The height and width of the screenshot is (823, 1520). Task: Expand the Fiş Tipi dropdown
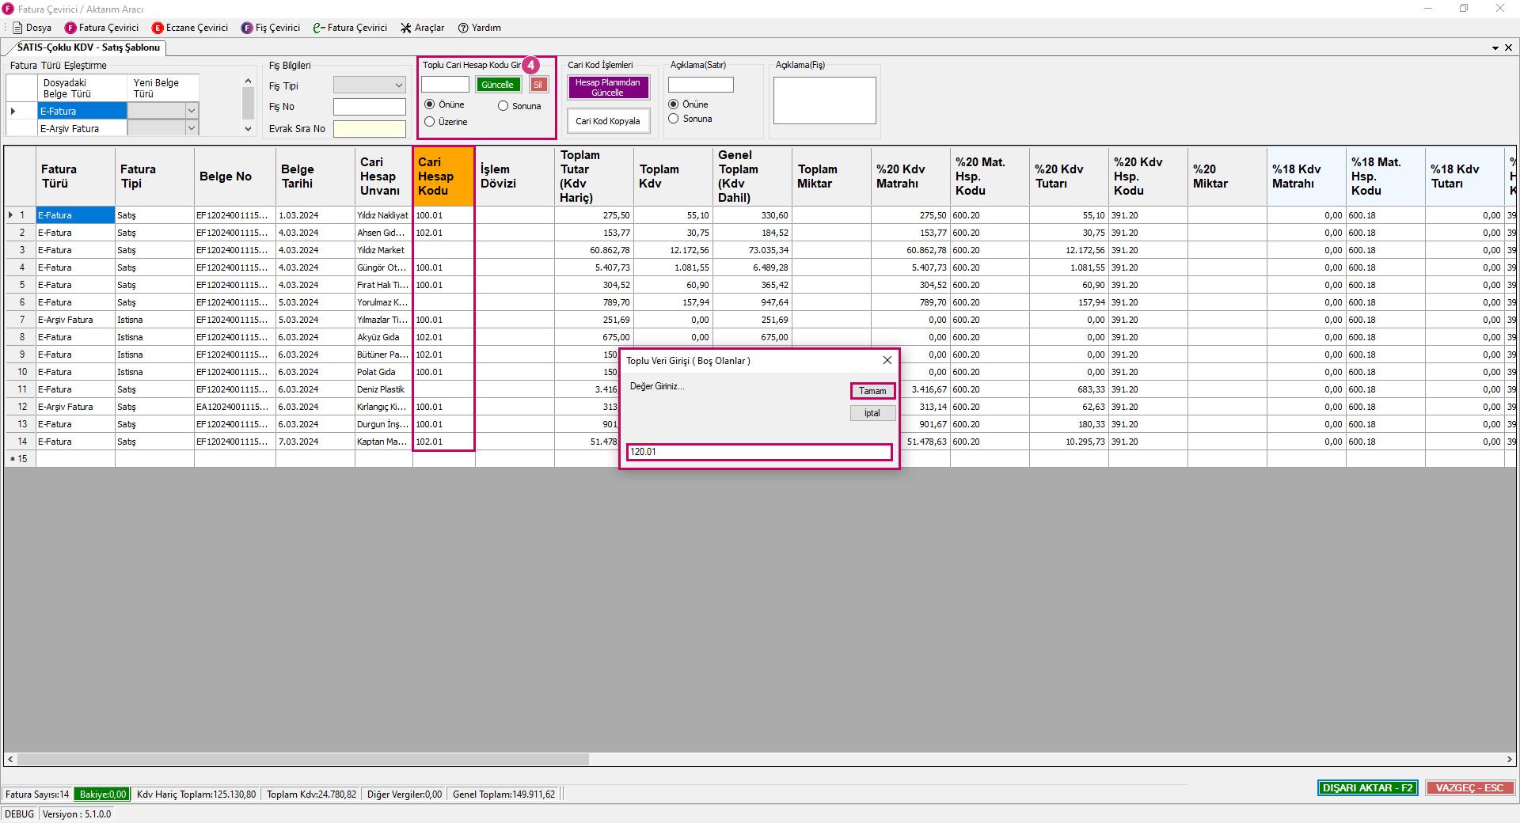397,85
